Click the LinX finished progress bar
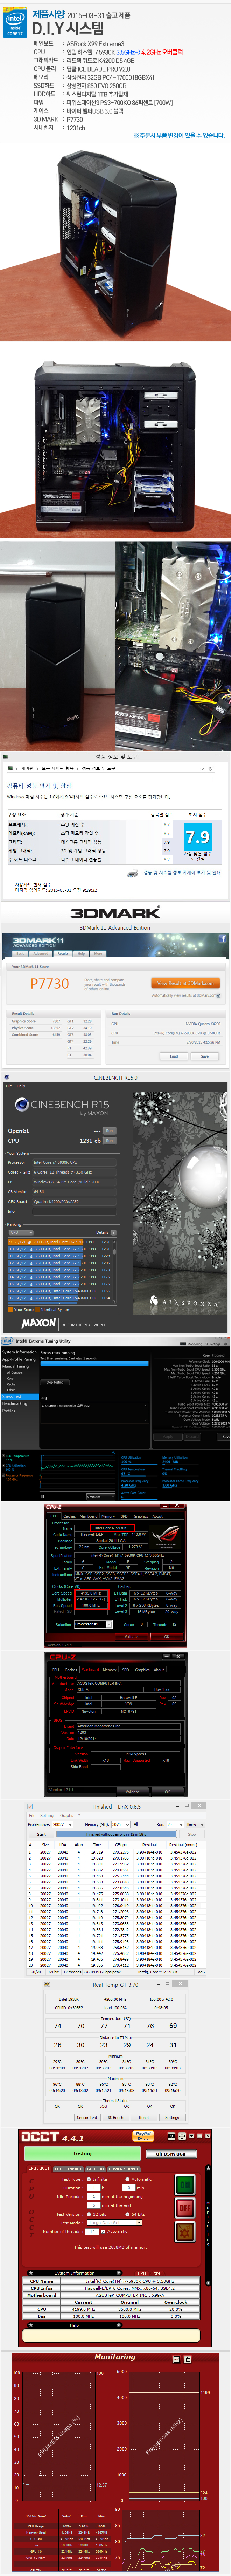231x2576 pixels. click(x=117, y=1834)
